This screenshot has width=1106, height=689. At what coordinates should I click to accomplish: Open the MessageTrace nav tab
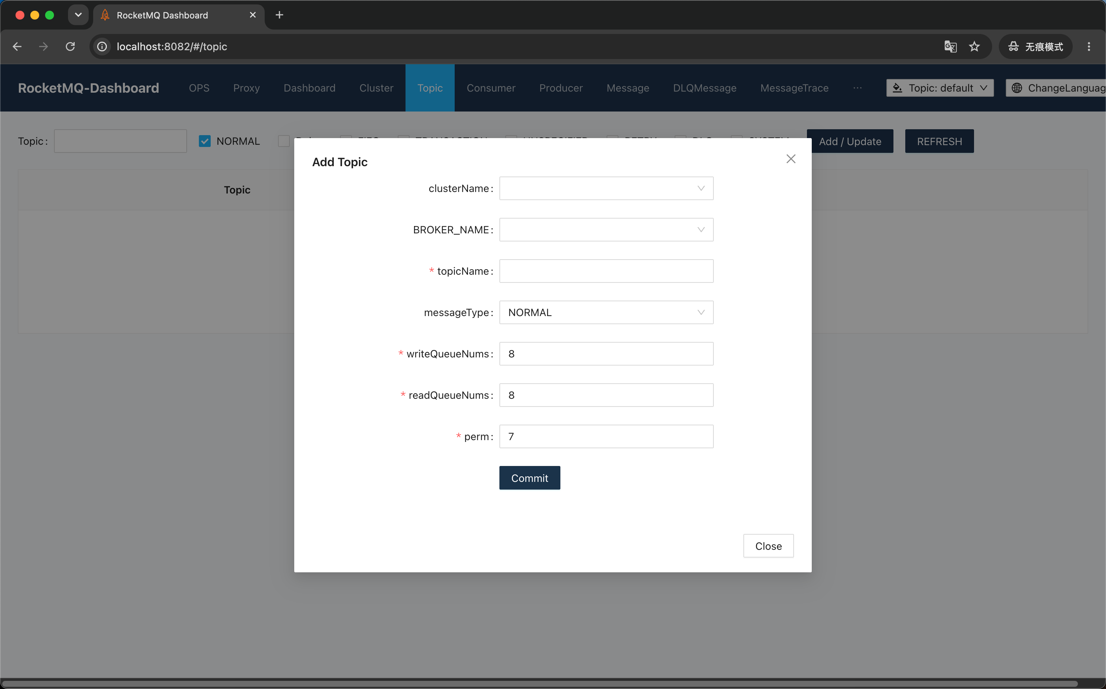[x=794, y=88]
